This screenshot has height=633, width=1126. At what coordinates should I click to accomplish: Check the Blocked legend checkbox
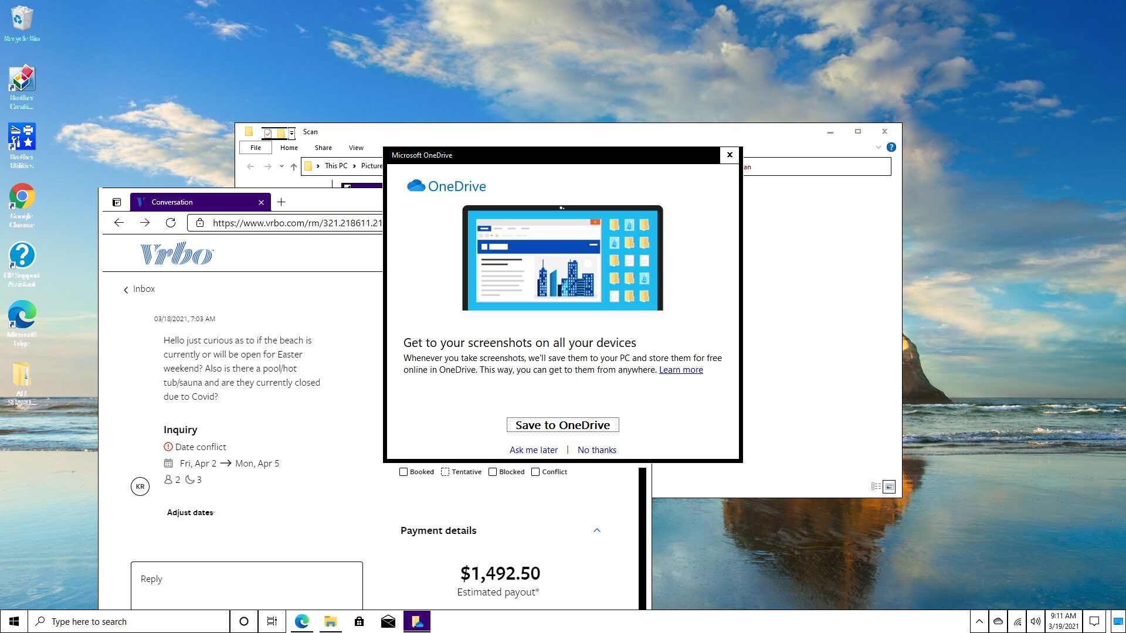(x=493, y=472)
